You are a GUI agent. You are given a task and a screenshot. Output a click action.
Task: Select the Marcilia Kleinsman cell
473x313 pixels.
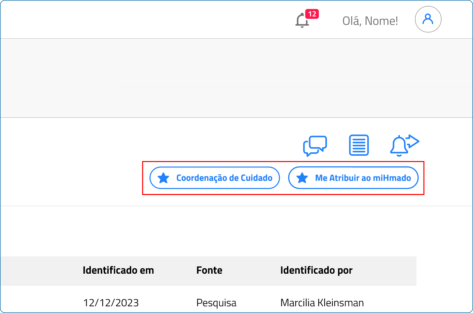point(322,303)
